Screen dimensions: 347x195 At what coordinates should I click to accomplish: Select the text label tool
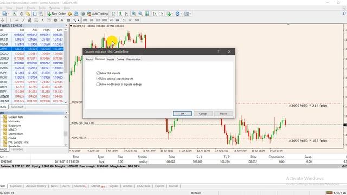point(49,20)
